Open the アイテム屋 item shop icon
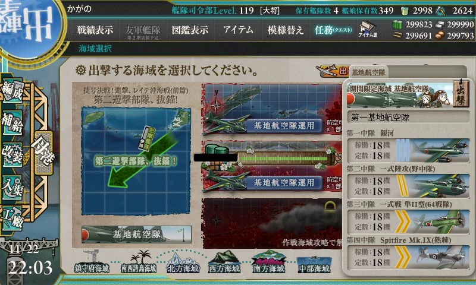The image size is (476, 285). coord(368,29)
